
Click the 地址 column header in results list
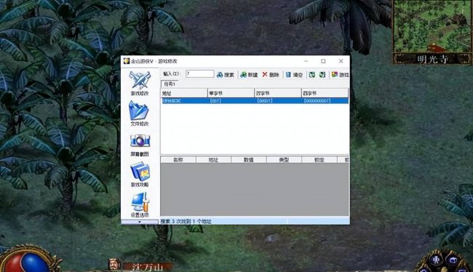184,93
